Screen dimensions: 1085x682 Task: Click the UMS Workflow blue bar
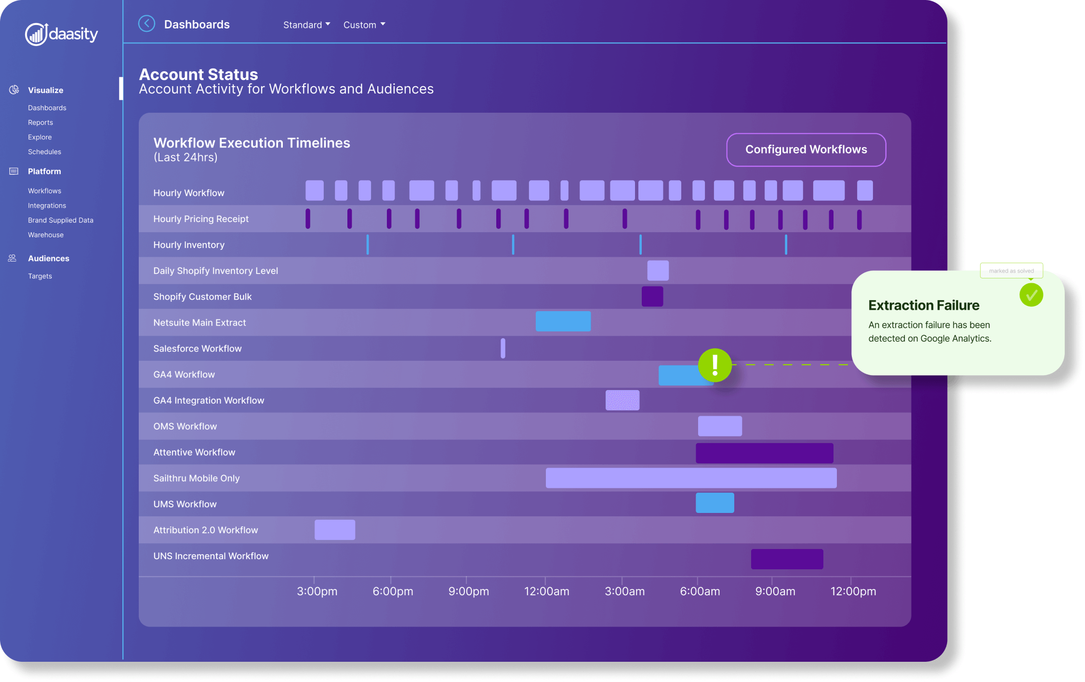click(x=715, y=503)
